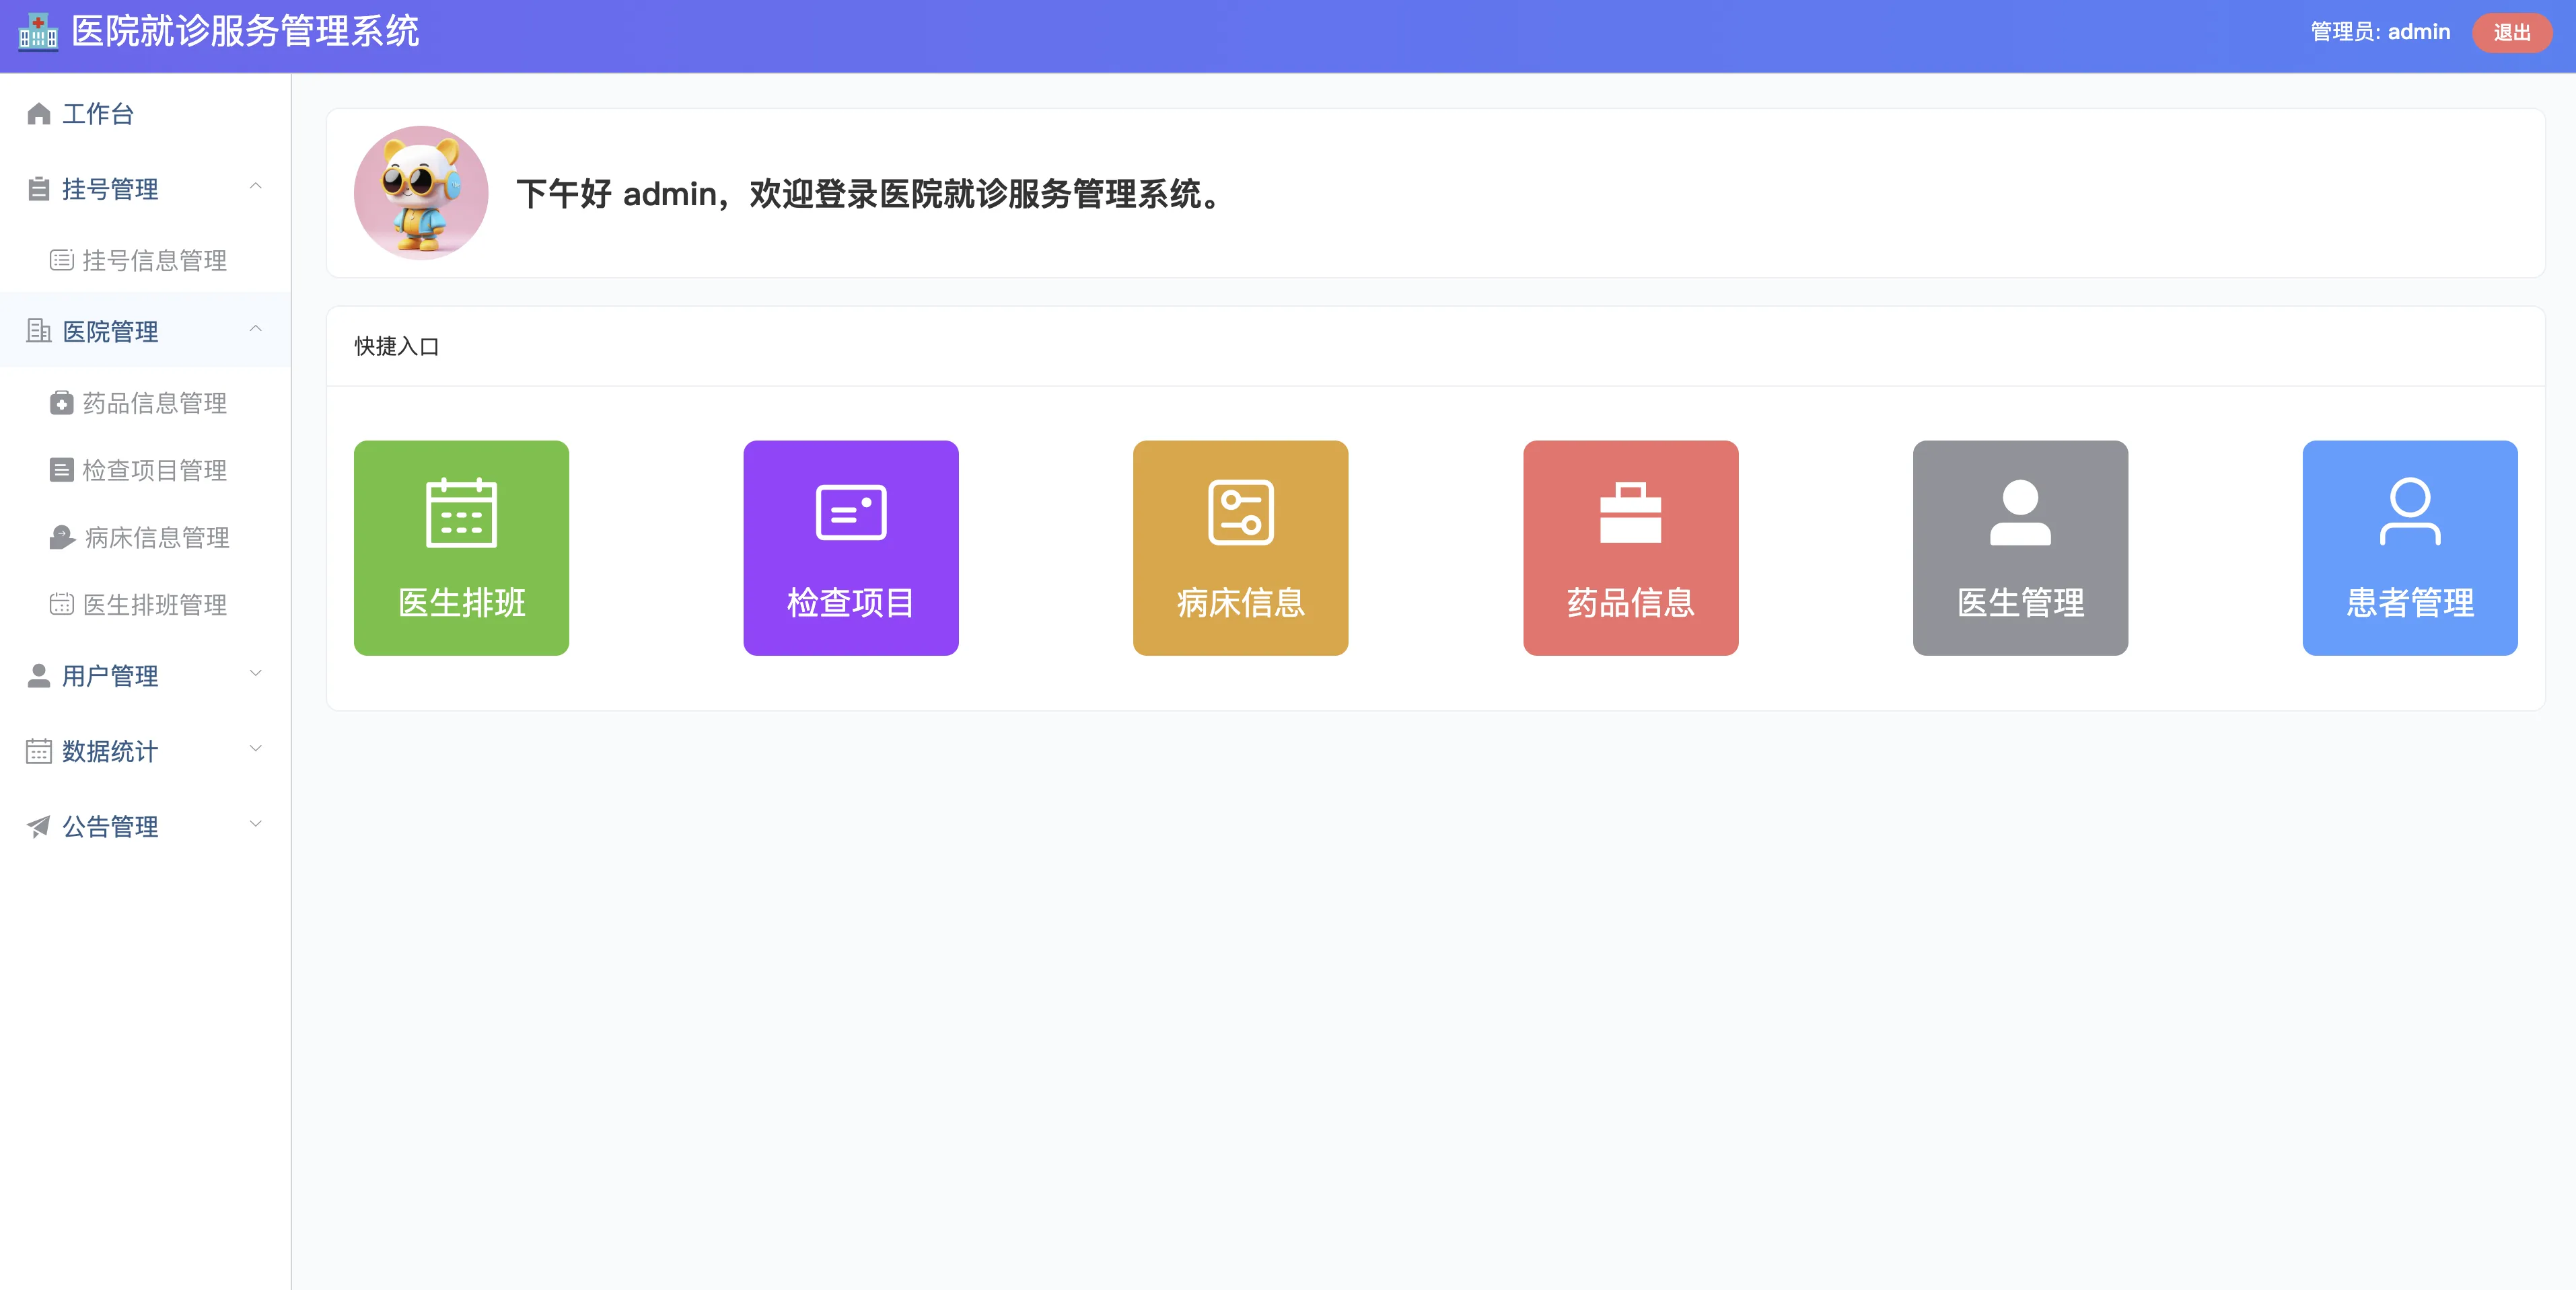The height and width of the screenshot is (1290, 2576).
Task: Open 医生排班管理 sidebar entry
Action: (x=154, y=605)
